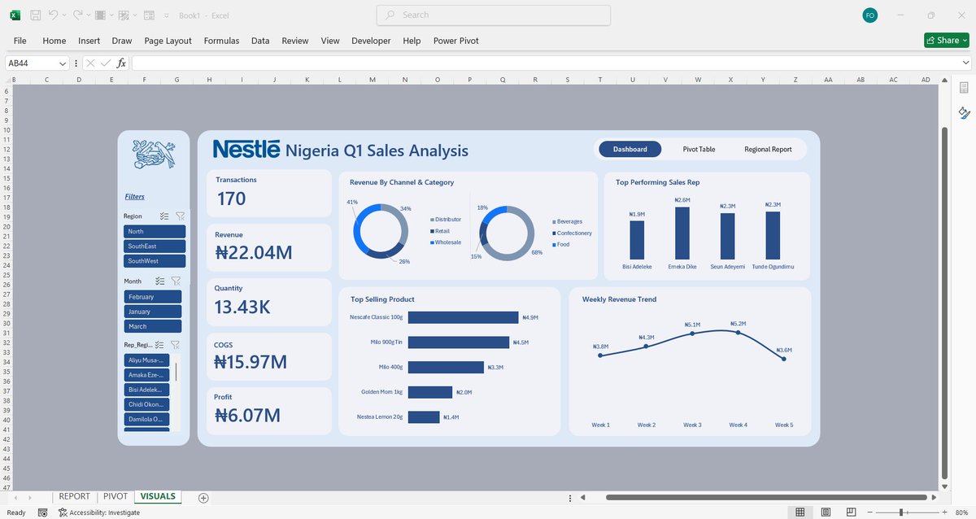976x519 pixels.
Task: Select SouthWest in the Region slicer
Action: click(155, 261)
